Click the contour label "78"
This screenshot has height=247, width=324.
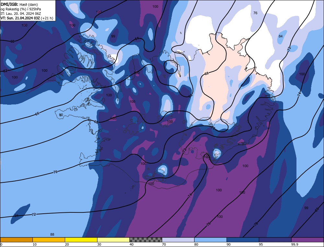click(256, 224)
